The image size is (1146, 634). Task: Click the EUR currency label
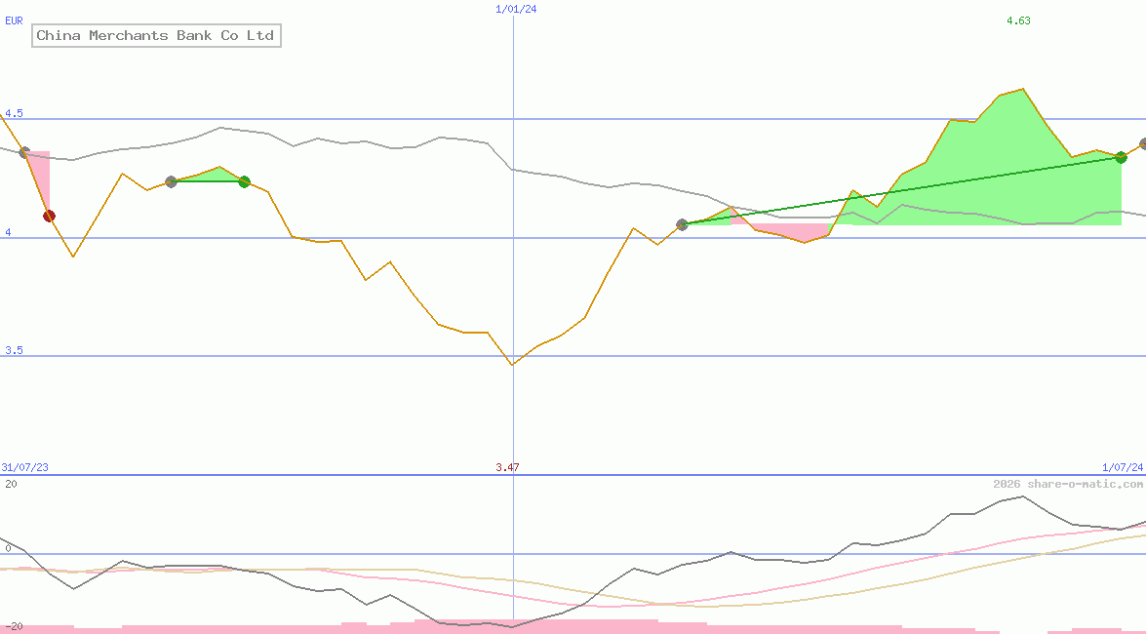[x=14, y=20]
